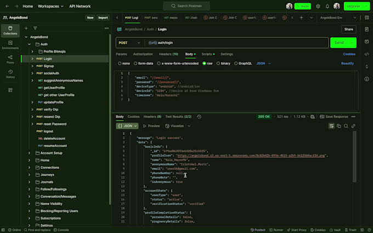Image resolution: width=373 pixels, height=233 pixels.
Task: Click the response body vertical scrollbar
Action: (x=354, y=156)
